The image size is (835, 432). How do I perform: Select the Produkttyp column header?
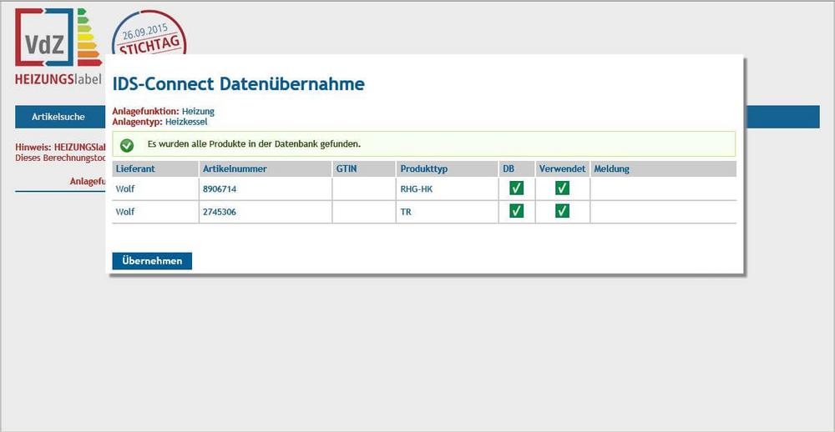(424, 168)
